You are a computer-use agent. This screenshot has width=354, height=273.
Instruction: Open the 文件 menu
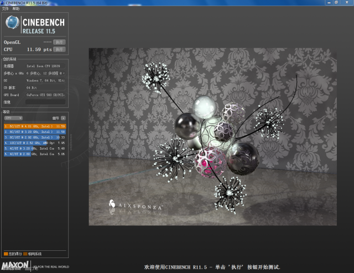click(5, 9)
